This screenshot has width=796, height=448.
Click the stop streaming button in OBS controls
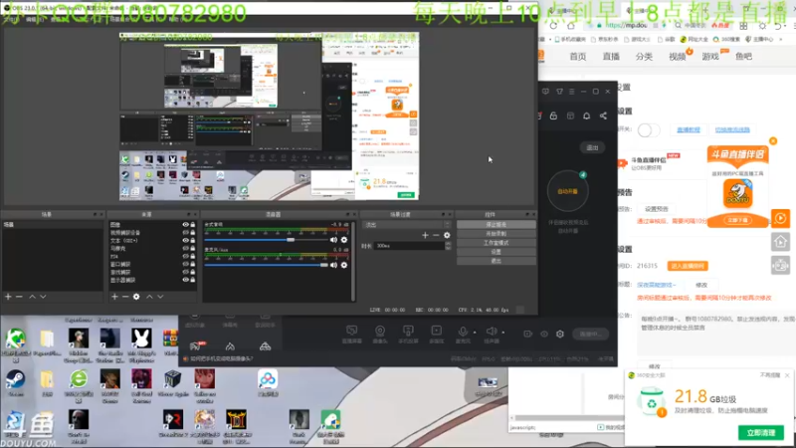(496, 225)
